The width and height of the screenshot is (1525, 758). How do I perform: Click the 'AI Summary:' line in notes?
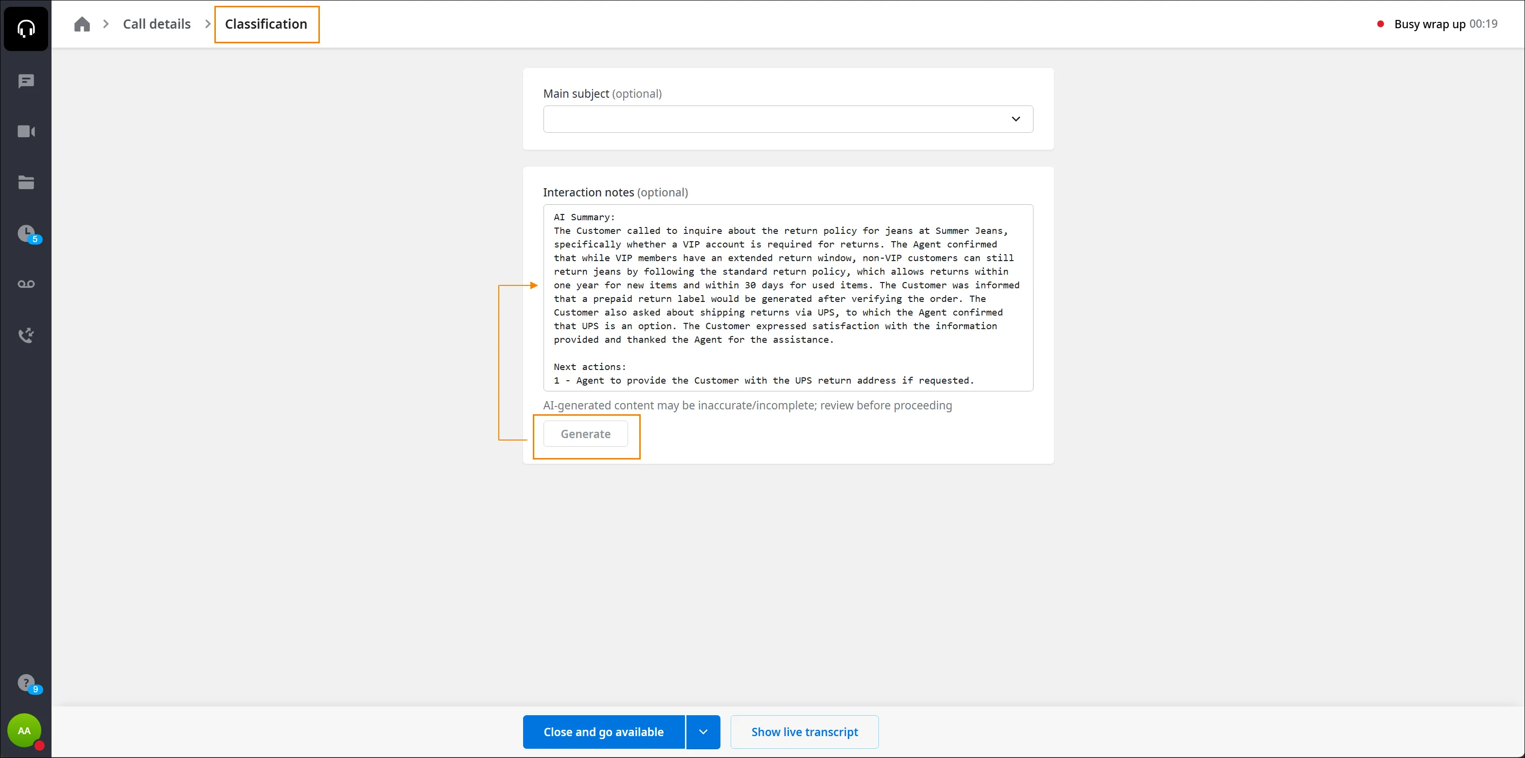(584, 217)
